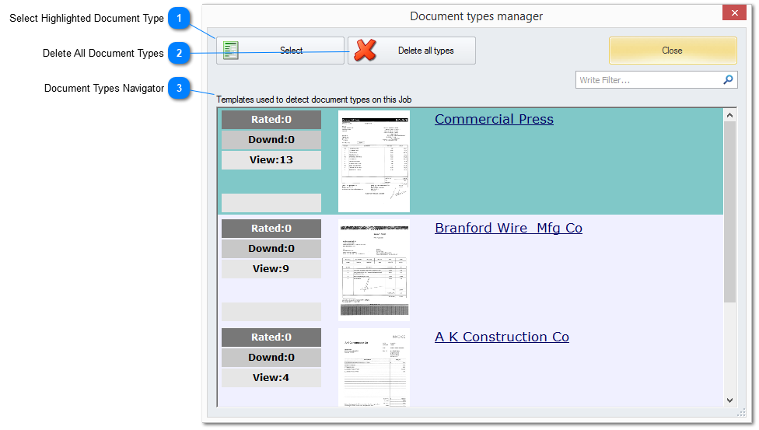Click View:13 for Commercial Press
Image resolution: width=759 pixels, height=430 pixels.
pos(271,160)
